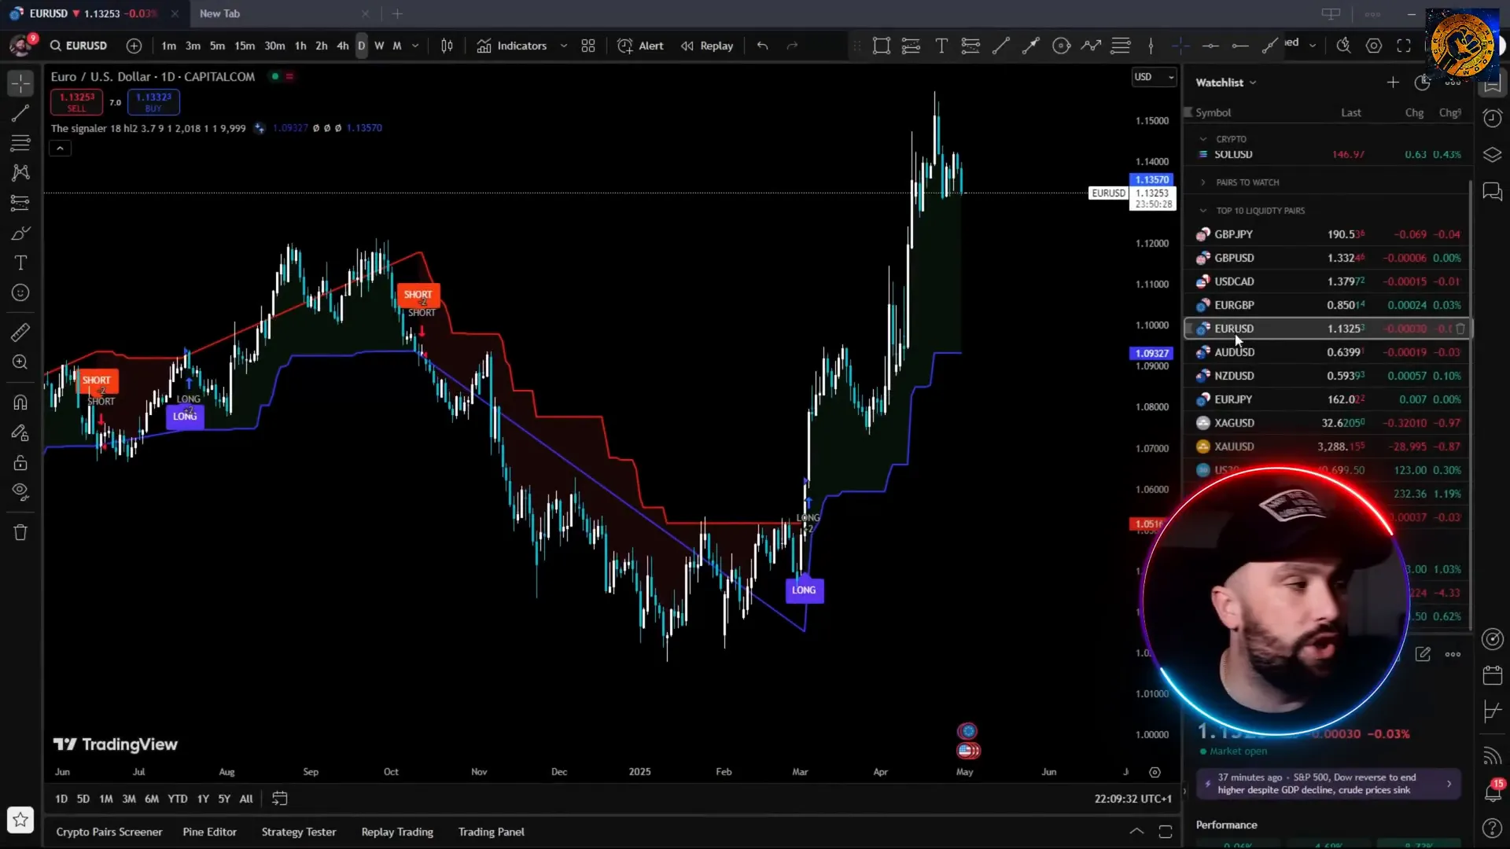The image size is (1510, 849).
Task: Open the USD currency dropdown
Action: click(1154, 76)
